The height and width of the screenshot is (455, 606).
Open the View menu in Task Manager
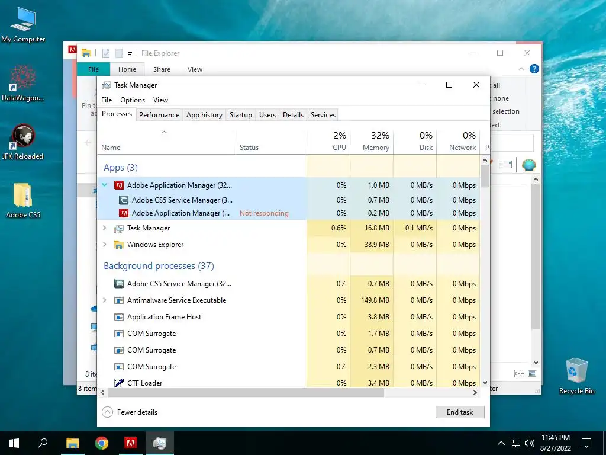click(x=160, y=100)
